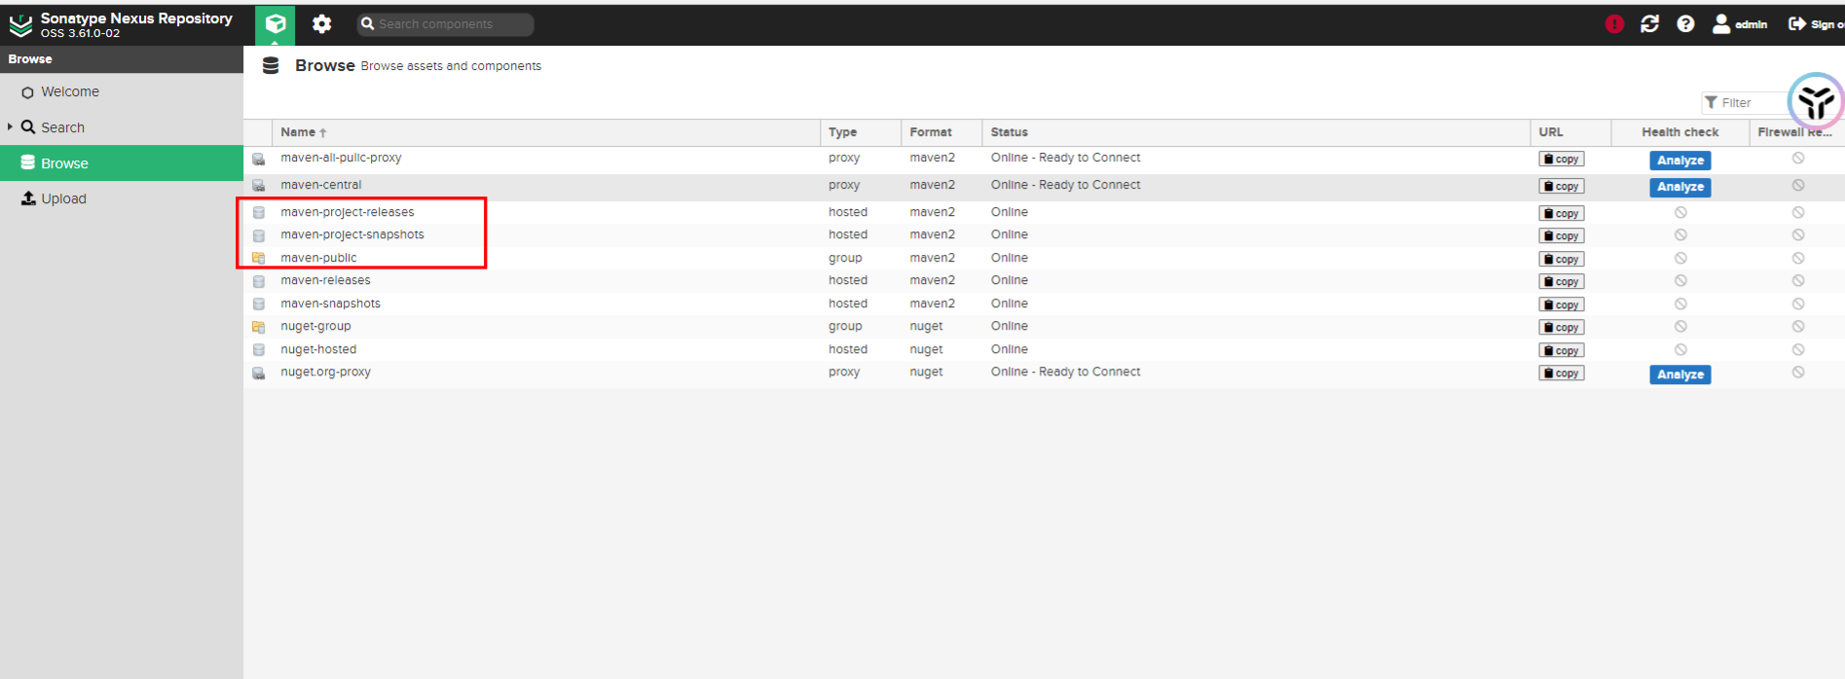Click the nuget-hosted database icon
This screenshot has height=679, width=1845.
coord(259,350)
